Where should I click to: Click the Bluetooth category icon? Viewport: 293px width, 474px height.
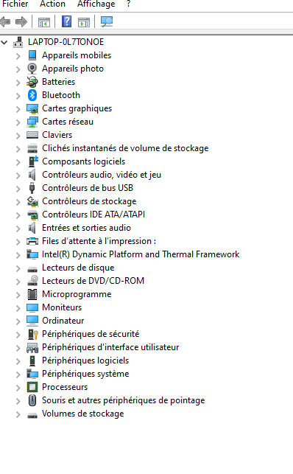coord(32,95)
